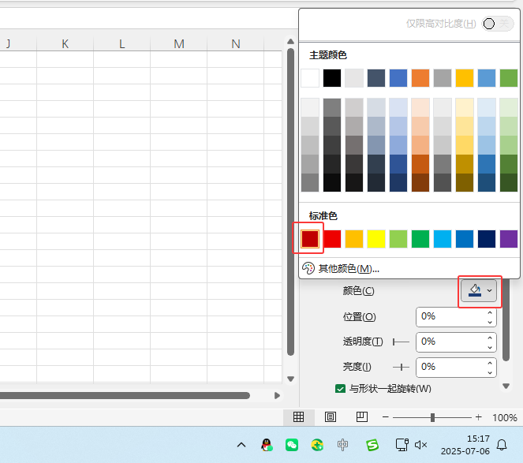Pick the purple standard color swatch
Image resolution: width=523 pixels, height=463 pixels.
[509, 239]
